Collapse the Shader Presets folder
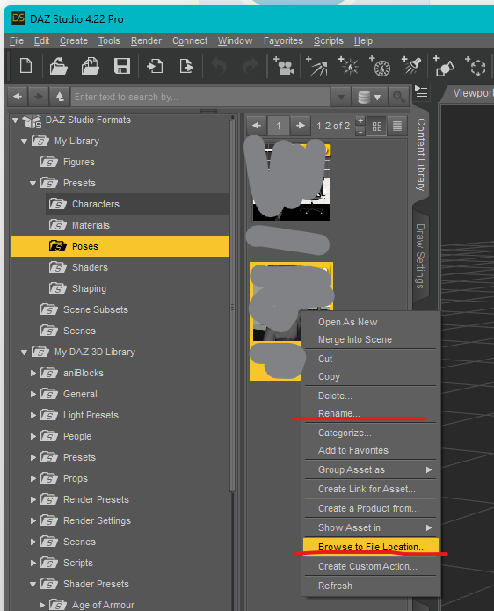This screenshot has width=494, height=611. coord(33,584)
